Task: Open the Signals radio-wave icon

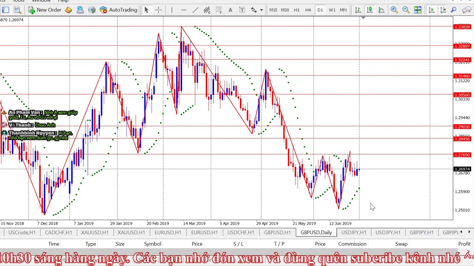Action: [x=92, y=10]
